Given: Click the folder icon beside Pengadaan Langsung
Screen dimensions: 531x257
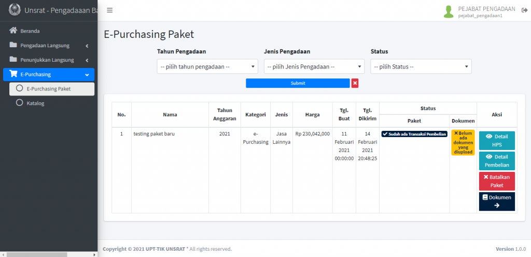Looking at the screenshot, I should [13, 45].
